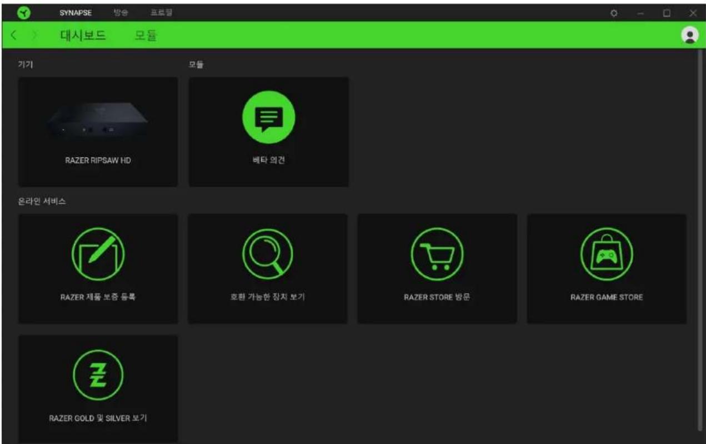Click the Razer logo icon in title bar

(x=24, y=12)
